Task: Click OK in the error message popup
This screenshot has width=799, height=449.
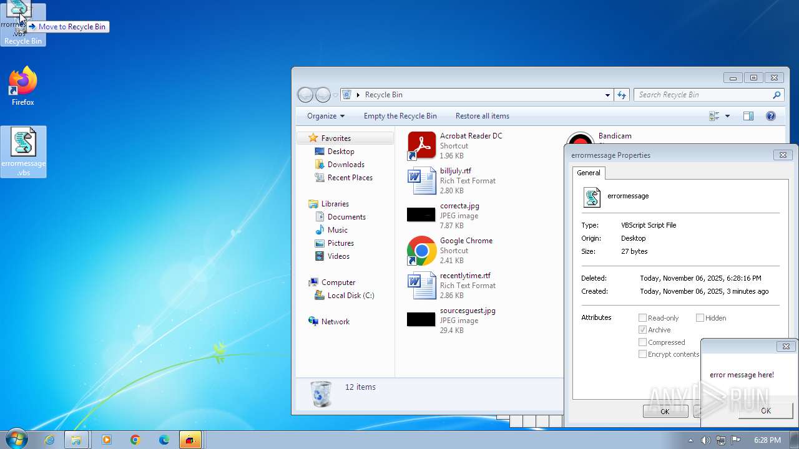Action: pos(766,410)
